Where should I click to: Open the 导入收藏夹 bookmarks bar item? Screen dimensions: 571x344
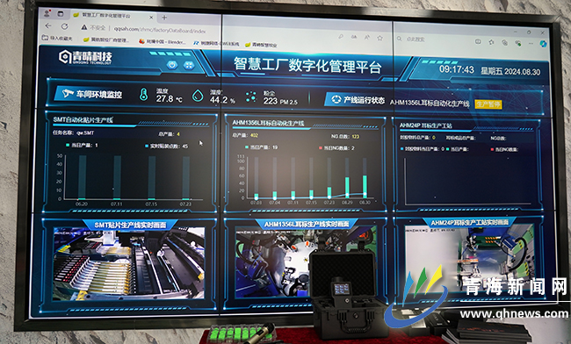pyautogui.click(x=57, y=38)
